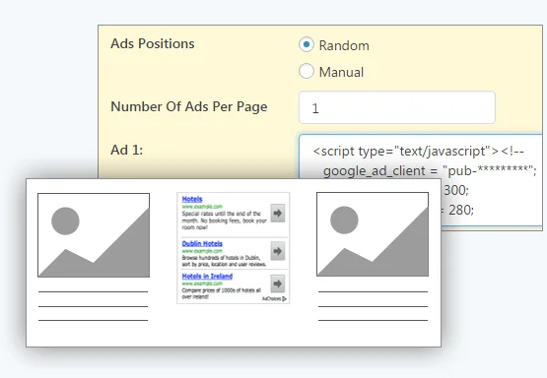Click green URL under Hotels in Ireland
The height and width of the screenshot is (378, 547).
(x=202, y=283)
